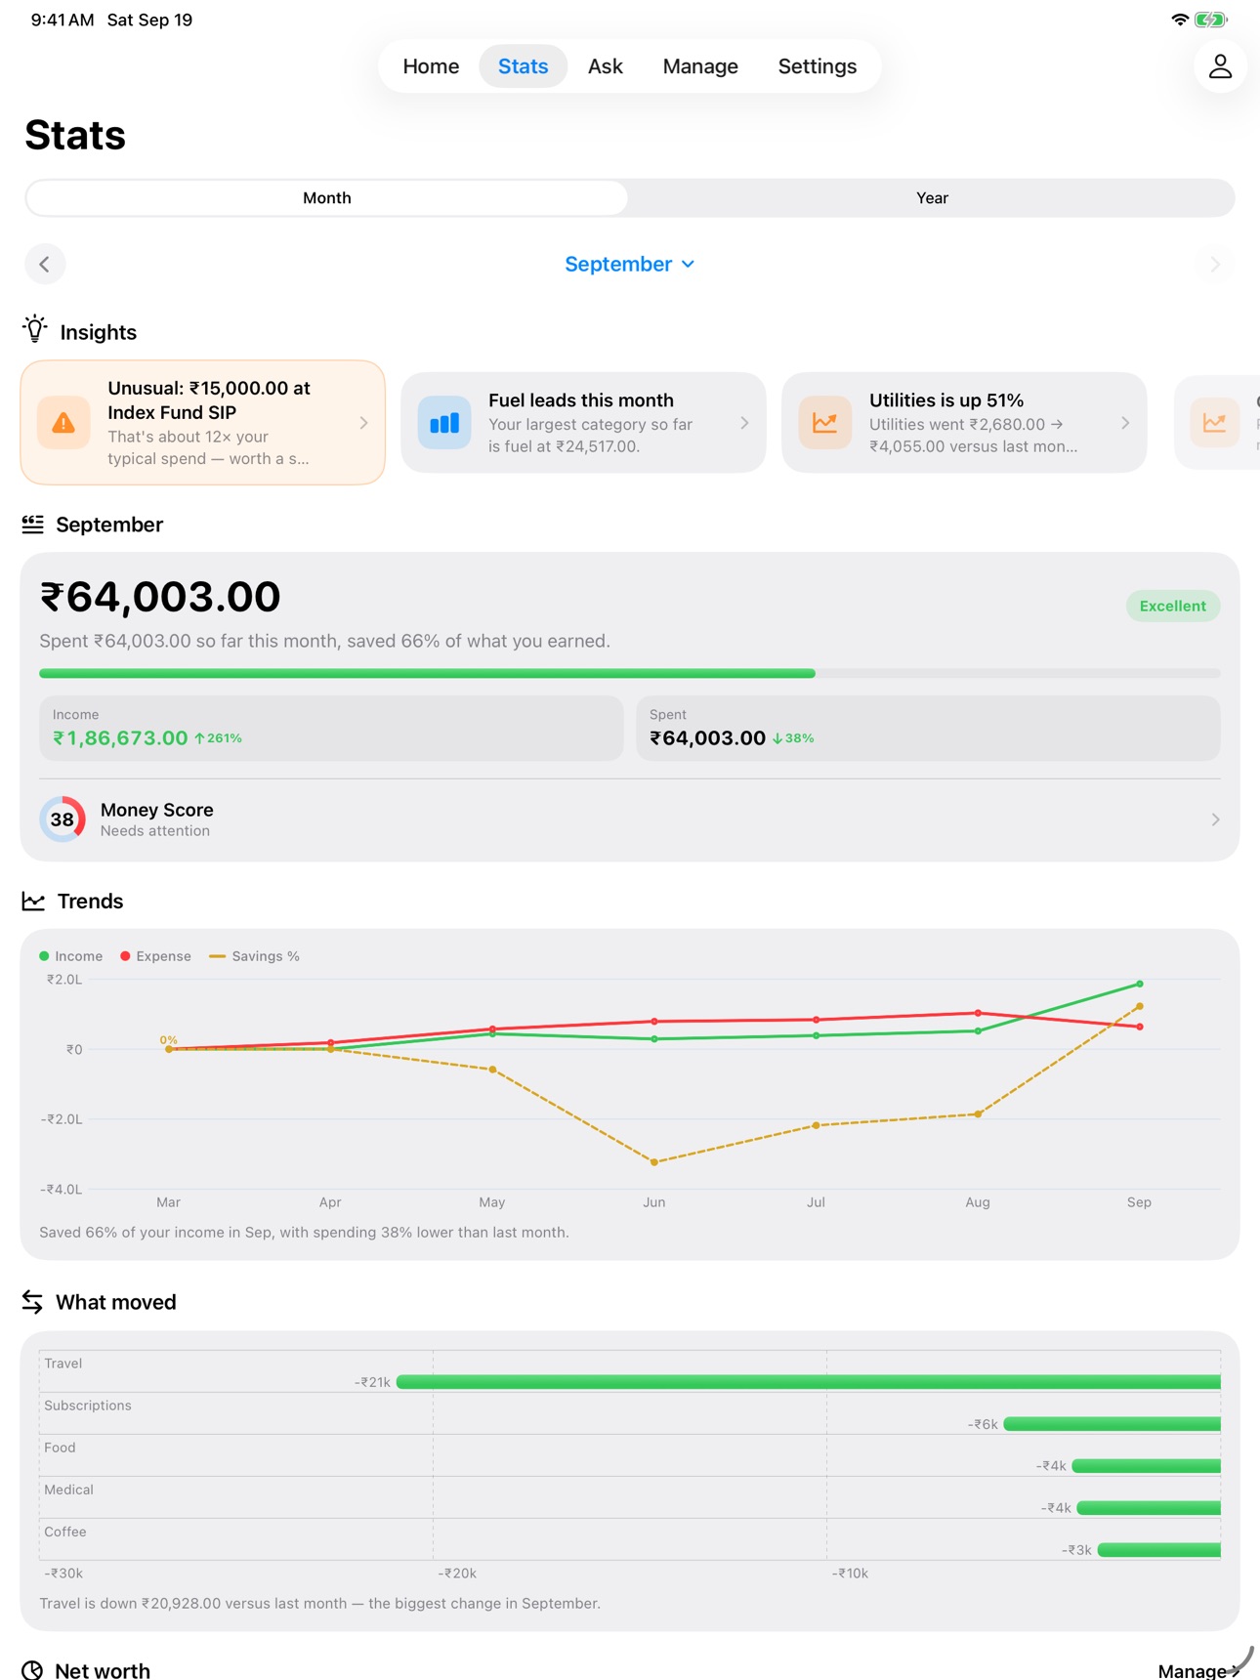Tap the orange warning icon for Index Fund SIP
This screenshot has height=1680, width=1260.
click(63, 423)
